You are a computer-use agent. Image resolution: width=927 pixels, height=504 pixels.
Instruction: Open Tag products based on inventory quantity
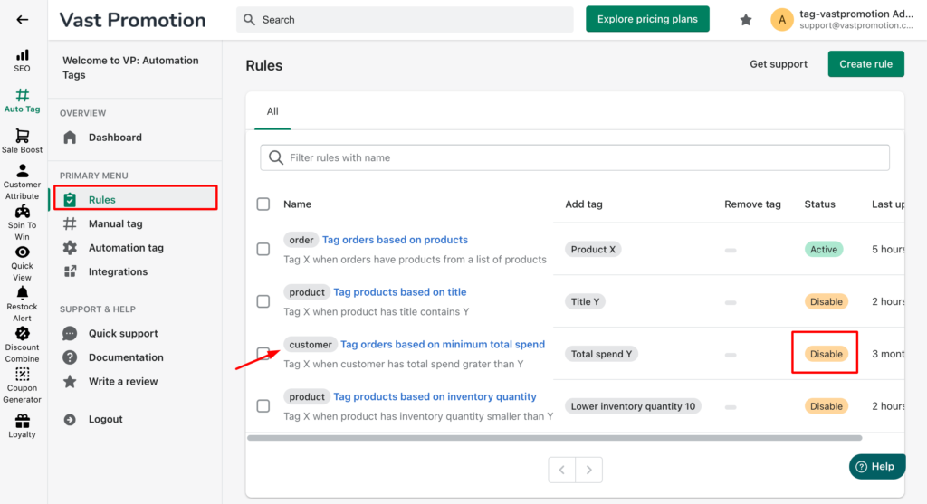click(435, 396)
